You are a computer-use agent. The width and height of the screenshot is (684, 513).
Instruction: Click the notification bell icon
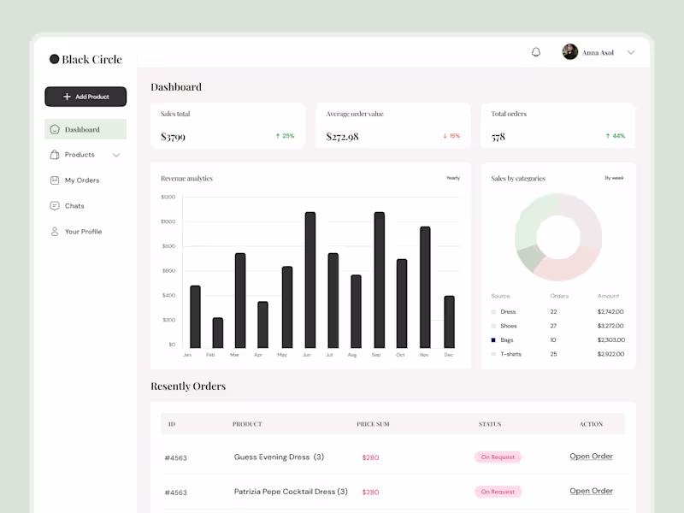pyautogui.click(x=536, y=51)
